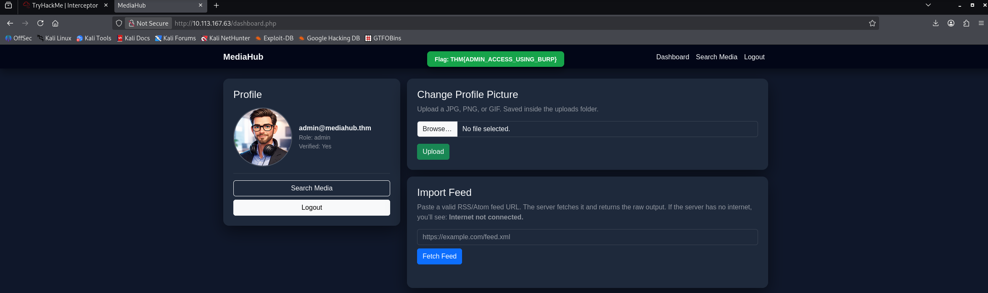988x293 pixels.
Task: Click the Not Secure lock indicator
Action: (x=148, y=23)
